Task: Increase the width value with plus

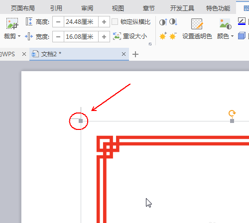Action: tap(104, 36)
